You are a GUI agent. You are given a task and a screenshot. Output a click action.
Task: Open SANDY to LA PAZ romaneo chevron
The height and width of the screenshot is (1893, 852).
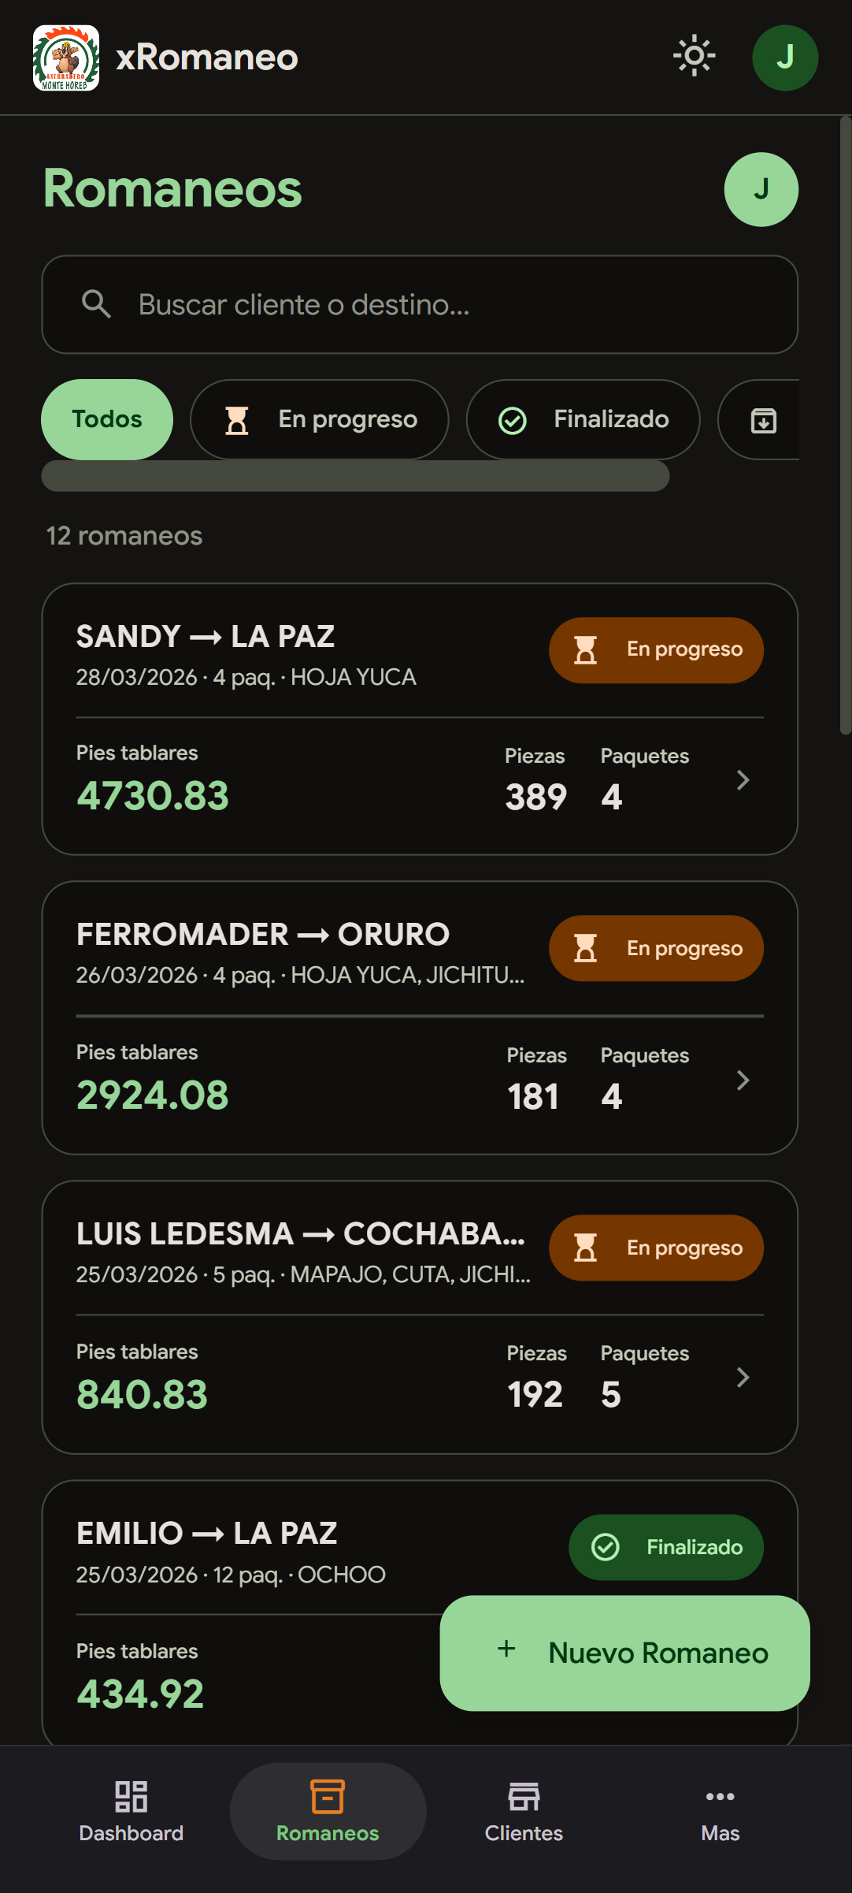pos(742,780)
